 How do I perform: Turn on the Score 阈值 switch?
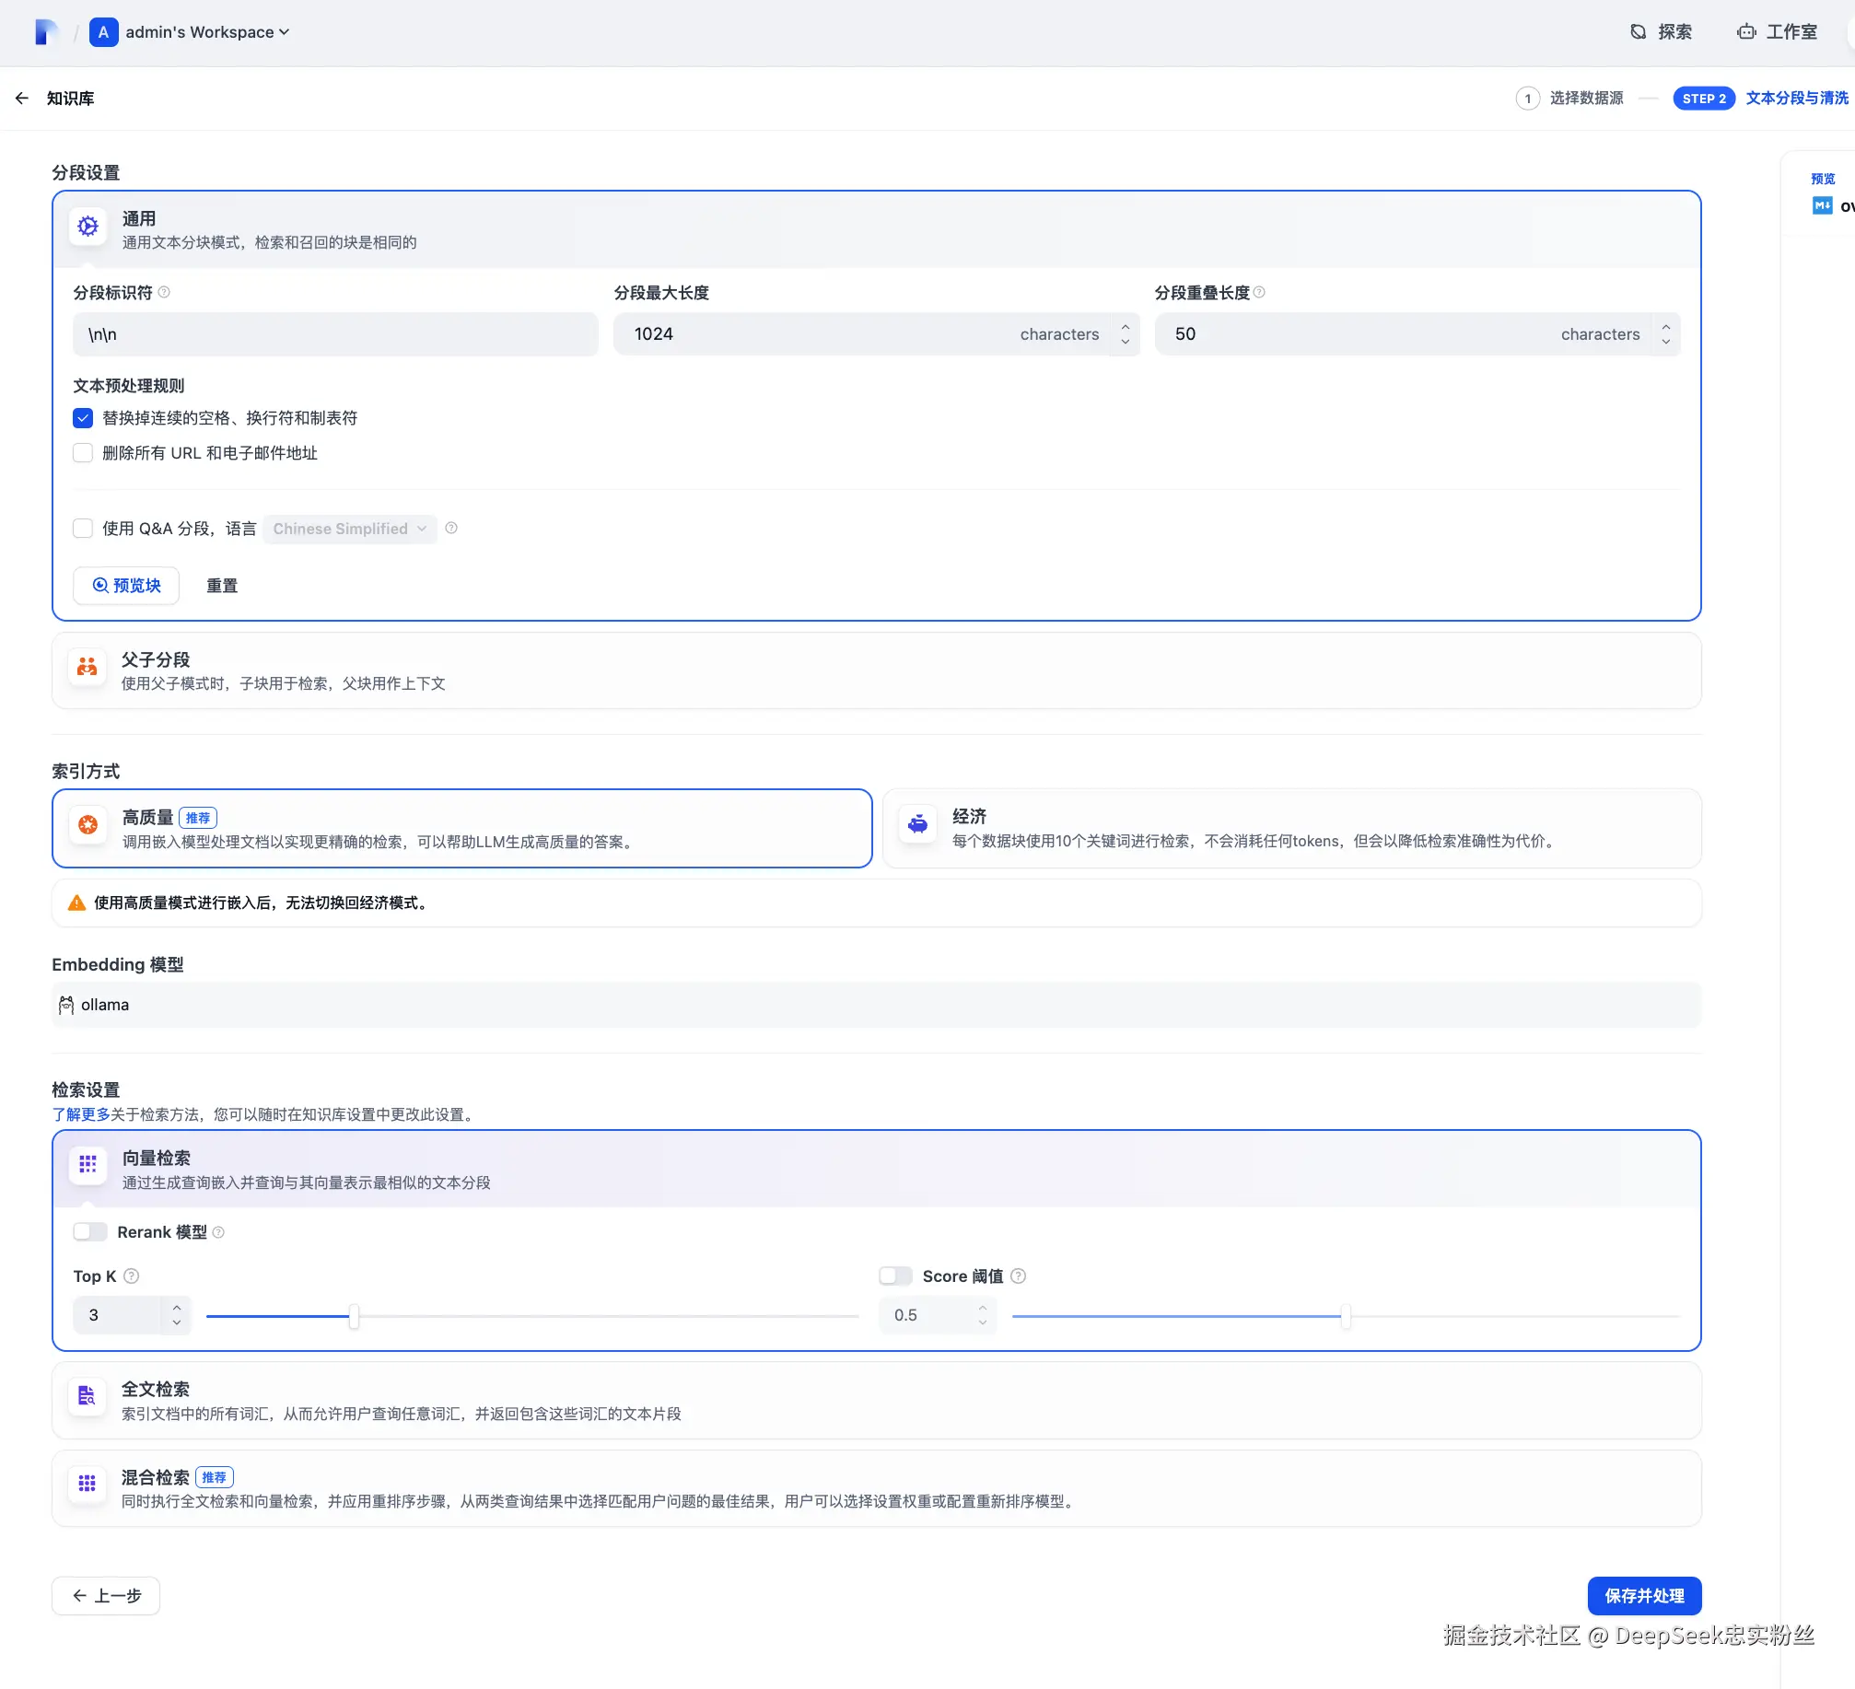click(895, 1276)
